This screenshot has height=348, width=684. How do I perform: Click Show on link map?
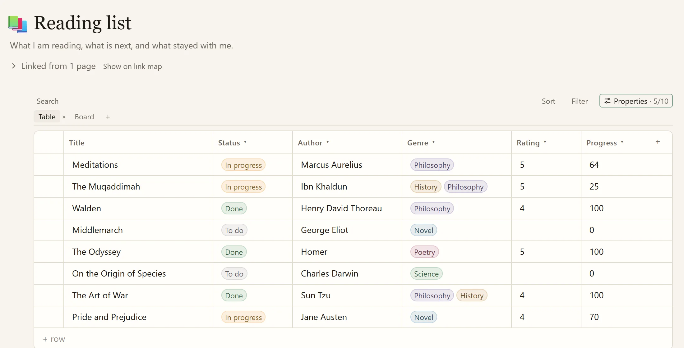132,66
